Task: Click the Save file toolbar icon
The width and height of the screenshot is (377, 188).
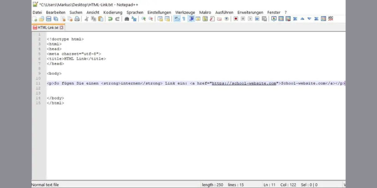Action: click(49, 19)
